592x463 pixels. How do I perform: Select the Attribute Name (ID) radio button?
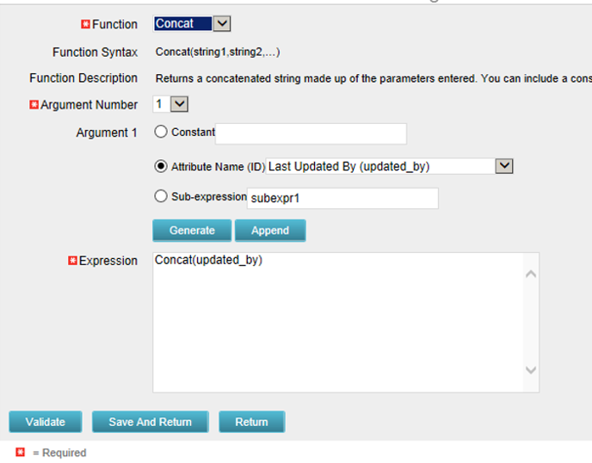tap(161, 166)
